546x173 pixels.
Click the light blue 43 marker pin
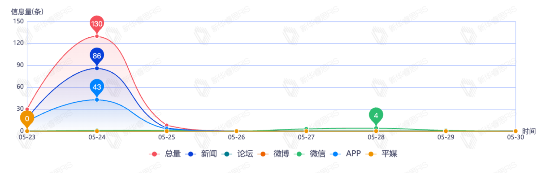[97, 87]
